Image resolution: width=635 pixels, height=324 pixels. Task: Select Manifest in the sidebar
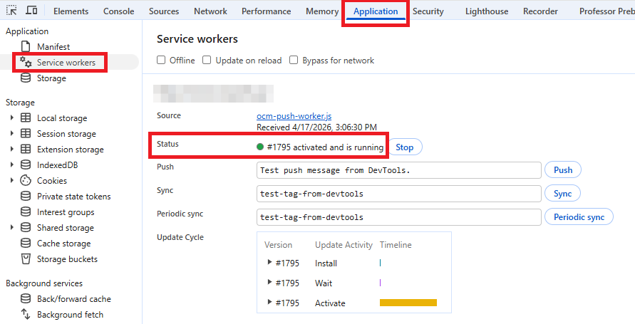click(53, 47)
